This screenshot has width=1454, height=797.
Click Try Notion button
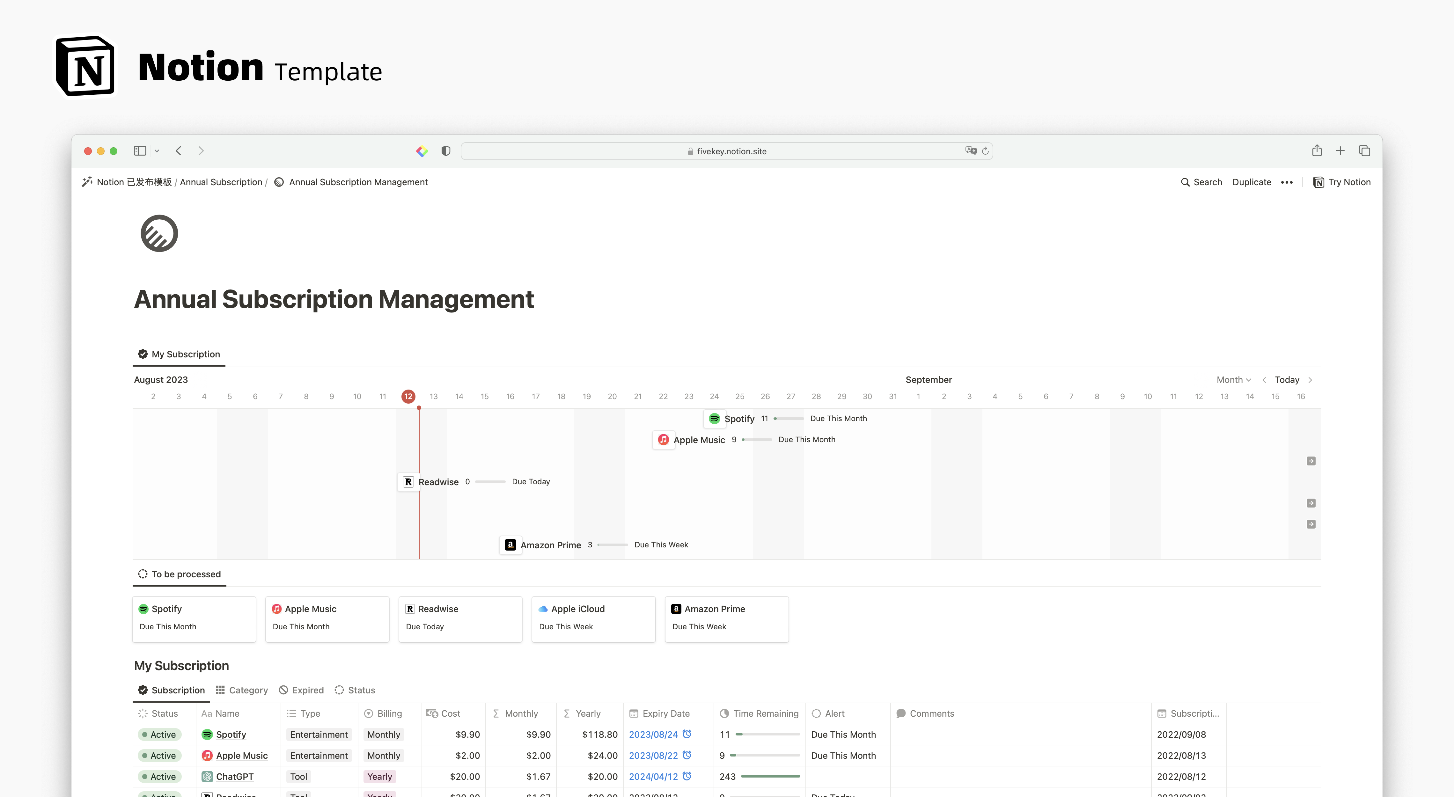coord(1342,182)
